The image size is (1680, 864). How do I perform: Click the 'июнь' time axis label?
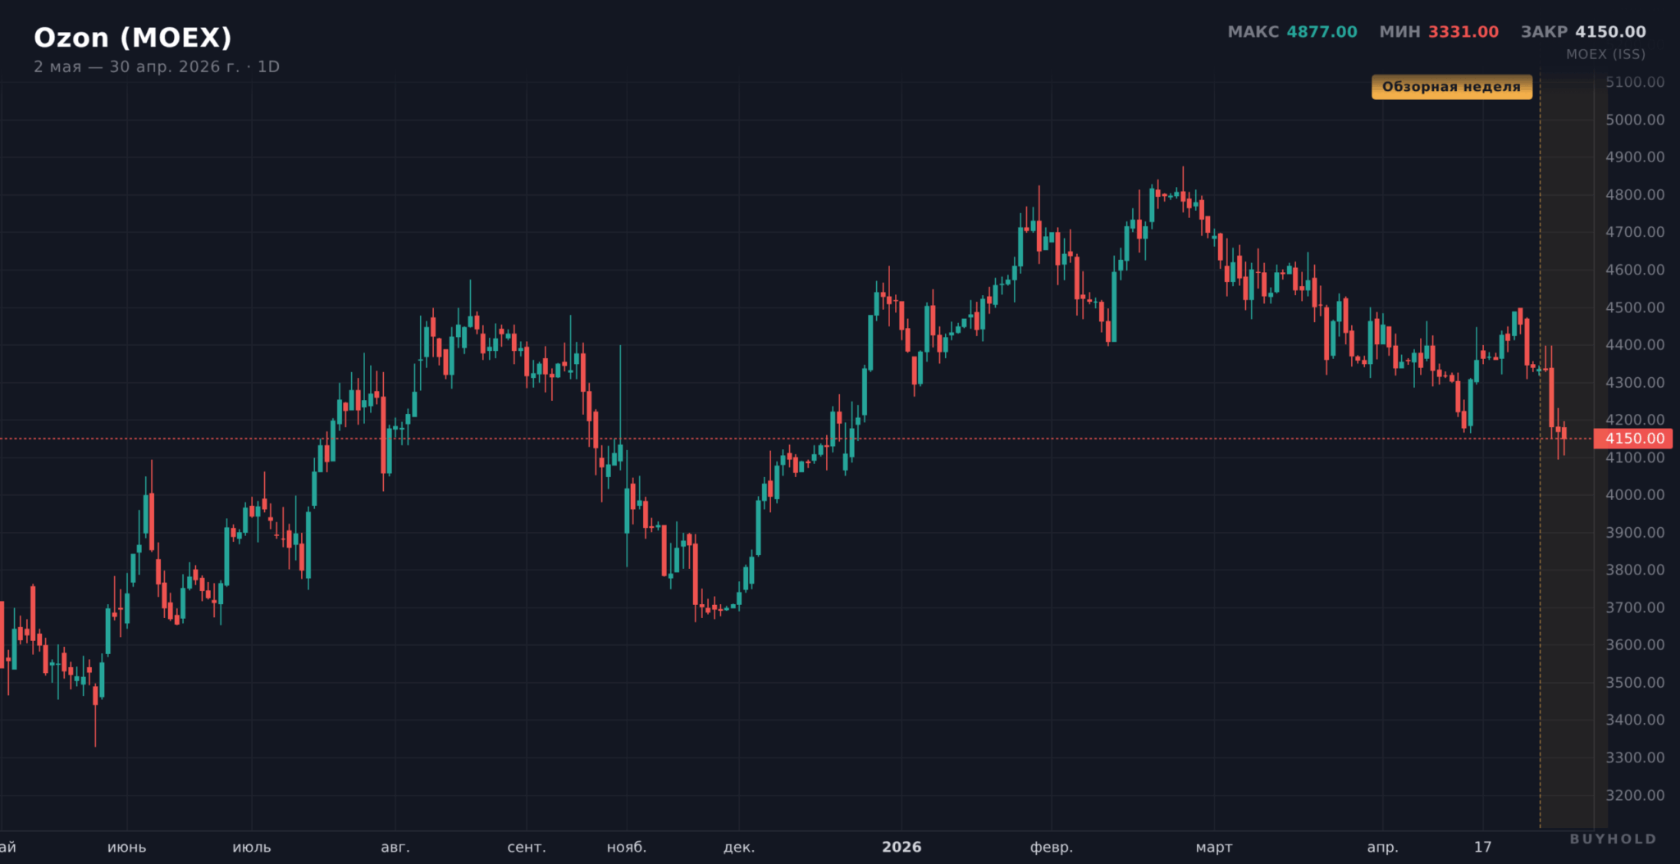tap(127, 848)
